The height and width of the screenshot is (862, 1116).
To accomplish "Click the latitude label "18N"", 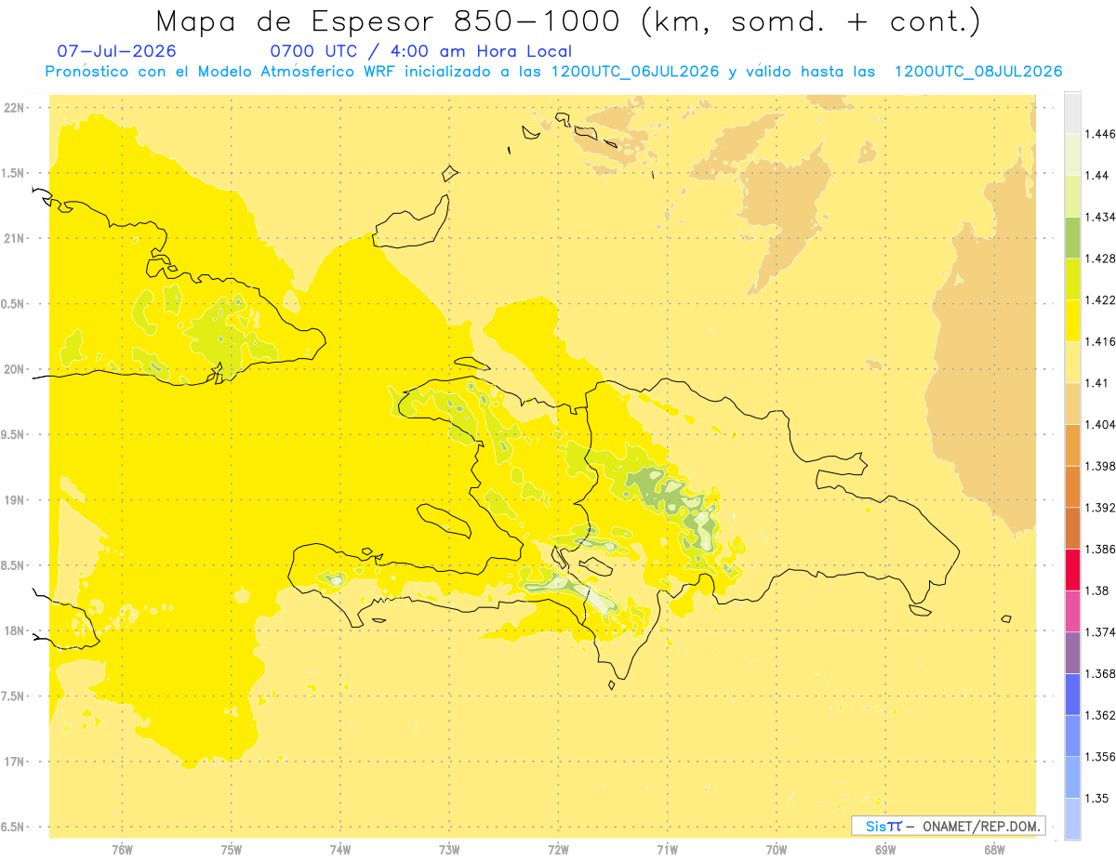I will (15, 630).
